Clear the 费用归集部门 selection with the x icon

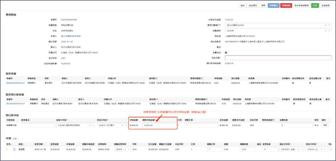point(326,25)
